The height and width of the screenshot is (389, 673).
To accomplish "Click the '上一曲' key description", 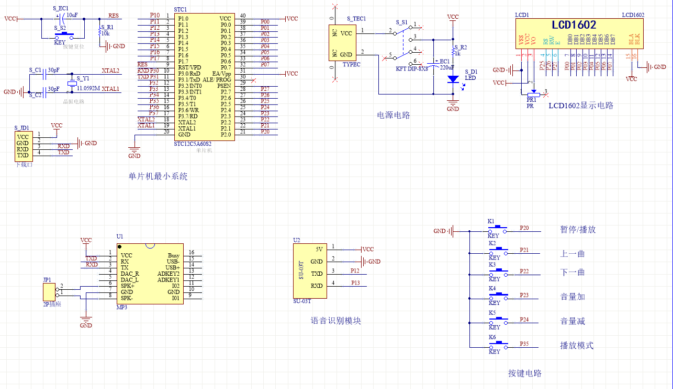I will [x=573, y=254].
